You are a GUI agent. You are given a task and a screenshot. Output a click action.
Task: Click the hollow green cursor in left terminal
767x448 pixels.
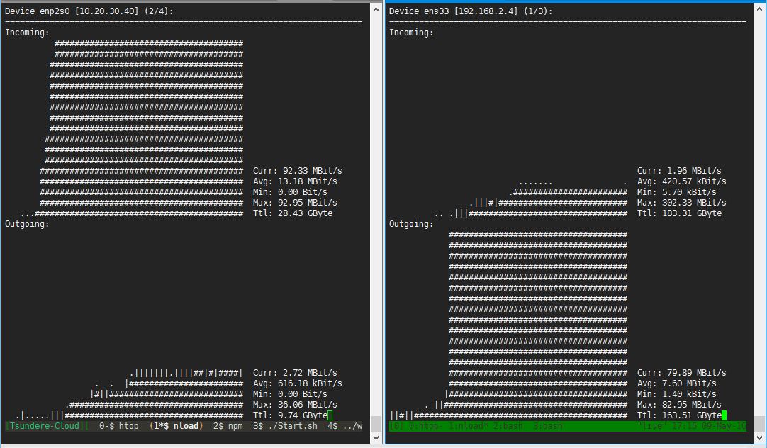(330, 415)
